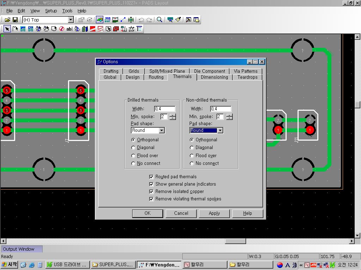Screen dimensions: 361x270
Task: Click the Undo arrow icon
Action: coord(141,20)
